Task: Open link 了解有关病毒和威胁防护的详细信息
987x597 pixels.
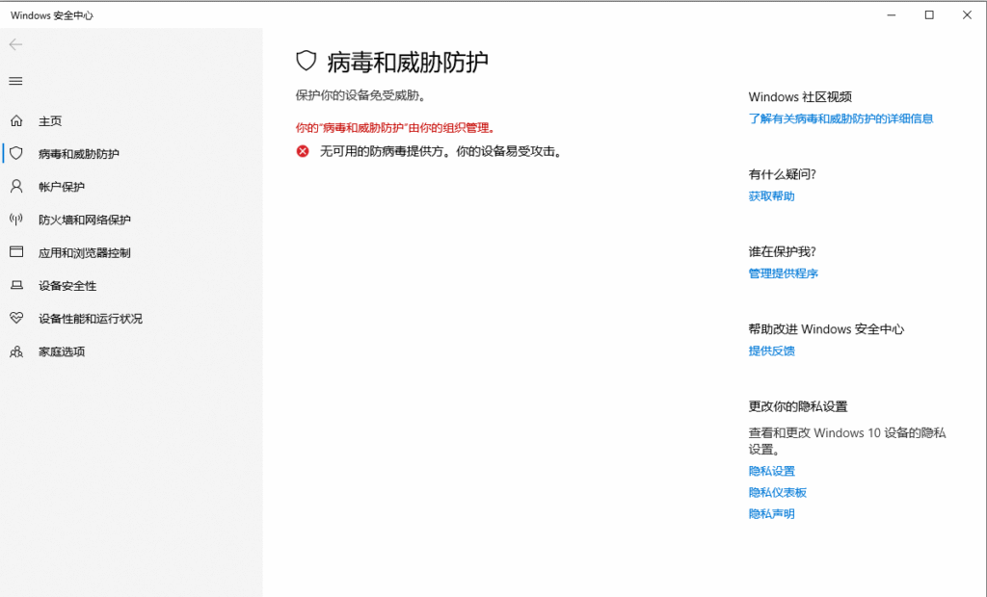Action: click(x=840, y=118)
